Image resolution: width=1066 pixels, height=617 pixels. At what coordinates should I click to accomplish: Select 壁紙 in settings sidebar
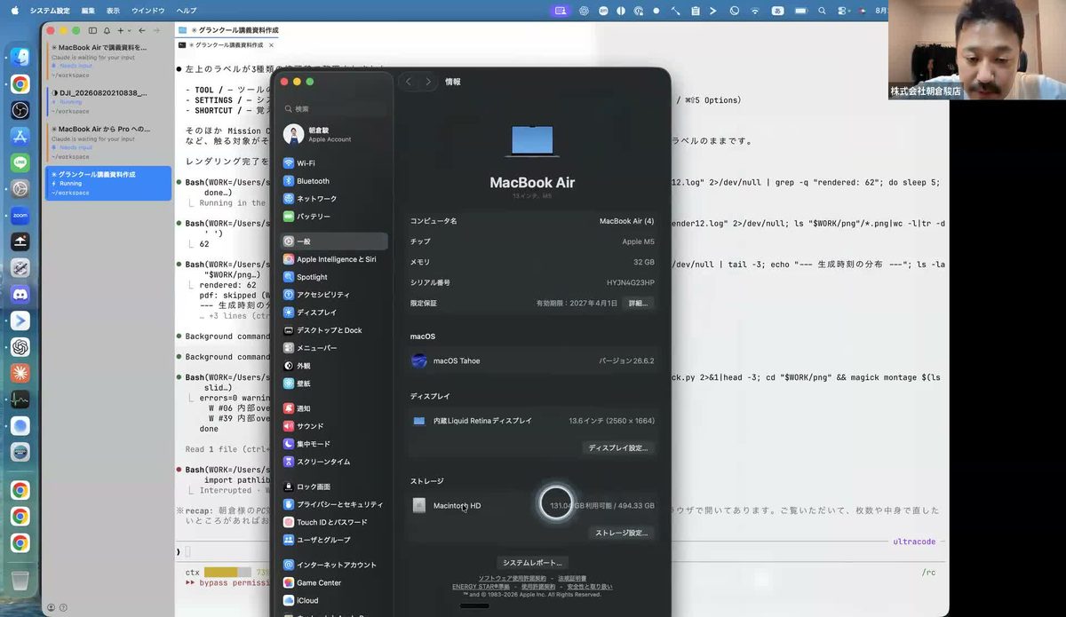click(334, 384)
